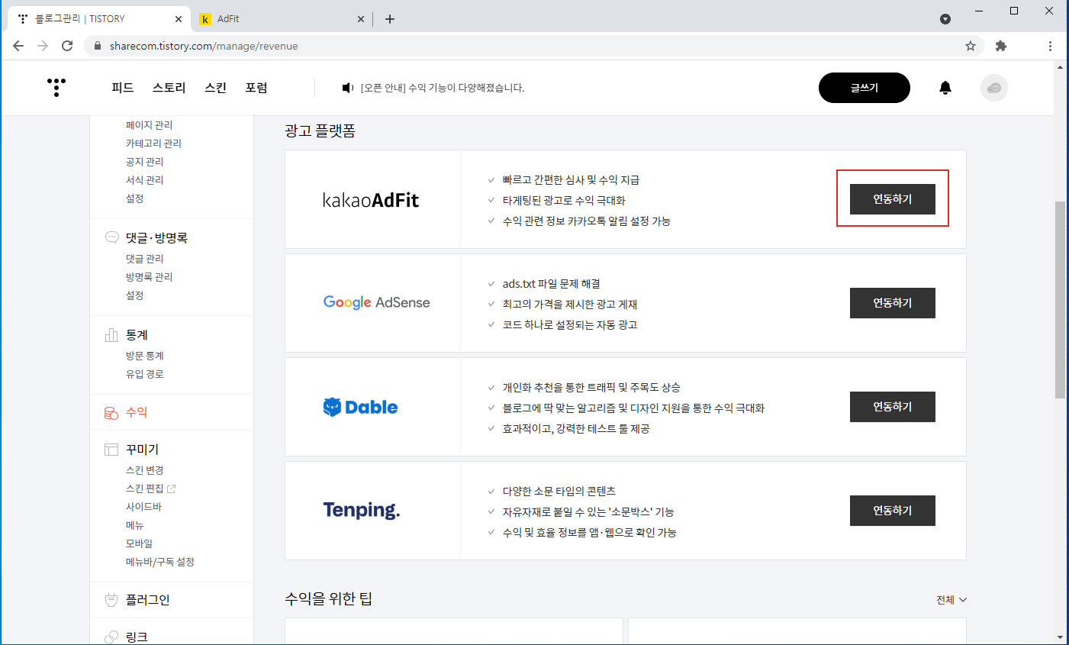The image size is (1069, 645).
Task: Open the 오픈 안내 announcement link
Action: [x=443, y=88]
